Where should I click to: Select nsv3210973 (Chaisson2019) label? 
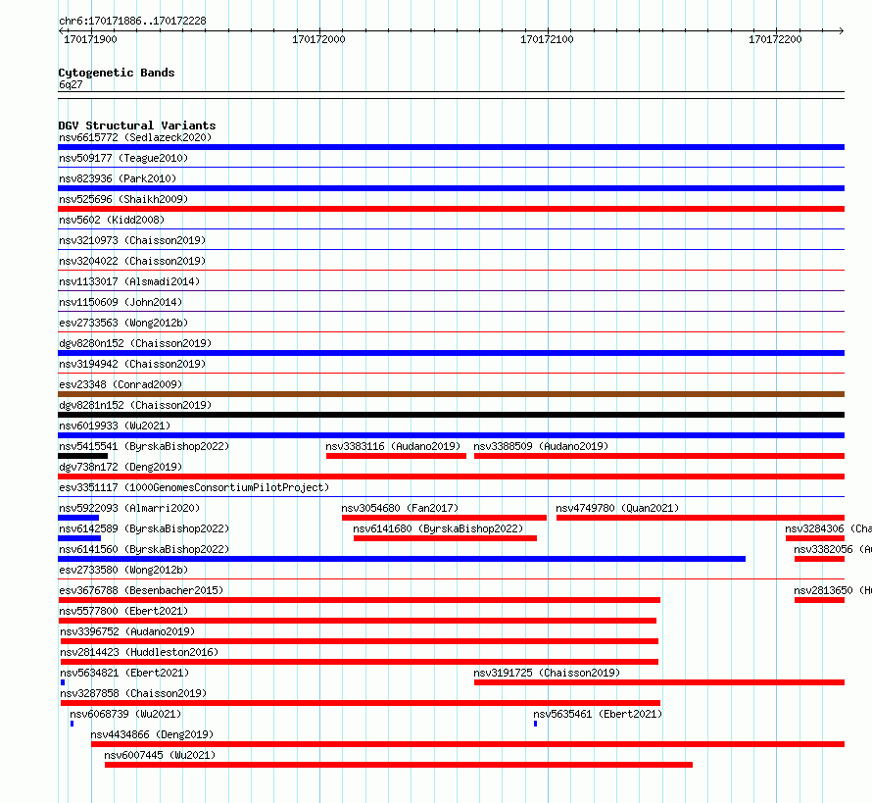132,240
